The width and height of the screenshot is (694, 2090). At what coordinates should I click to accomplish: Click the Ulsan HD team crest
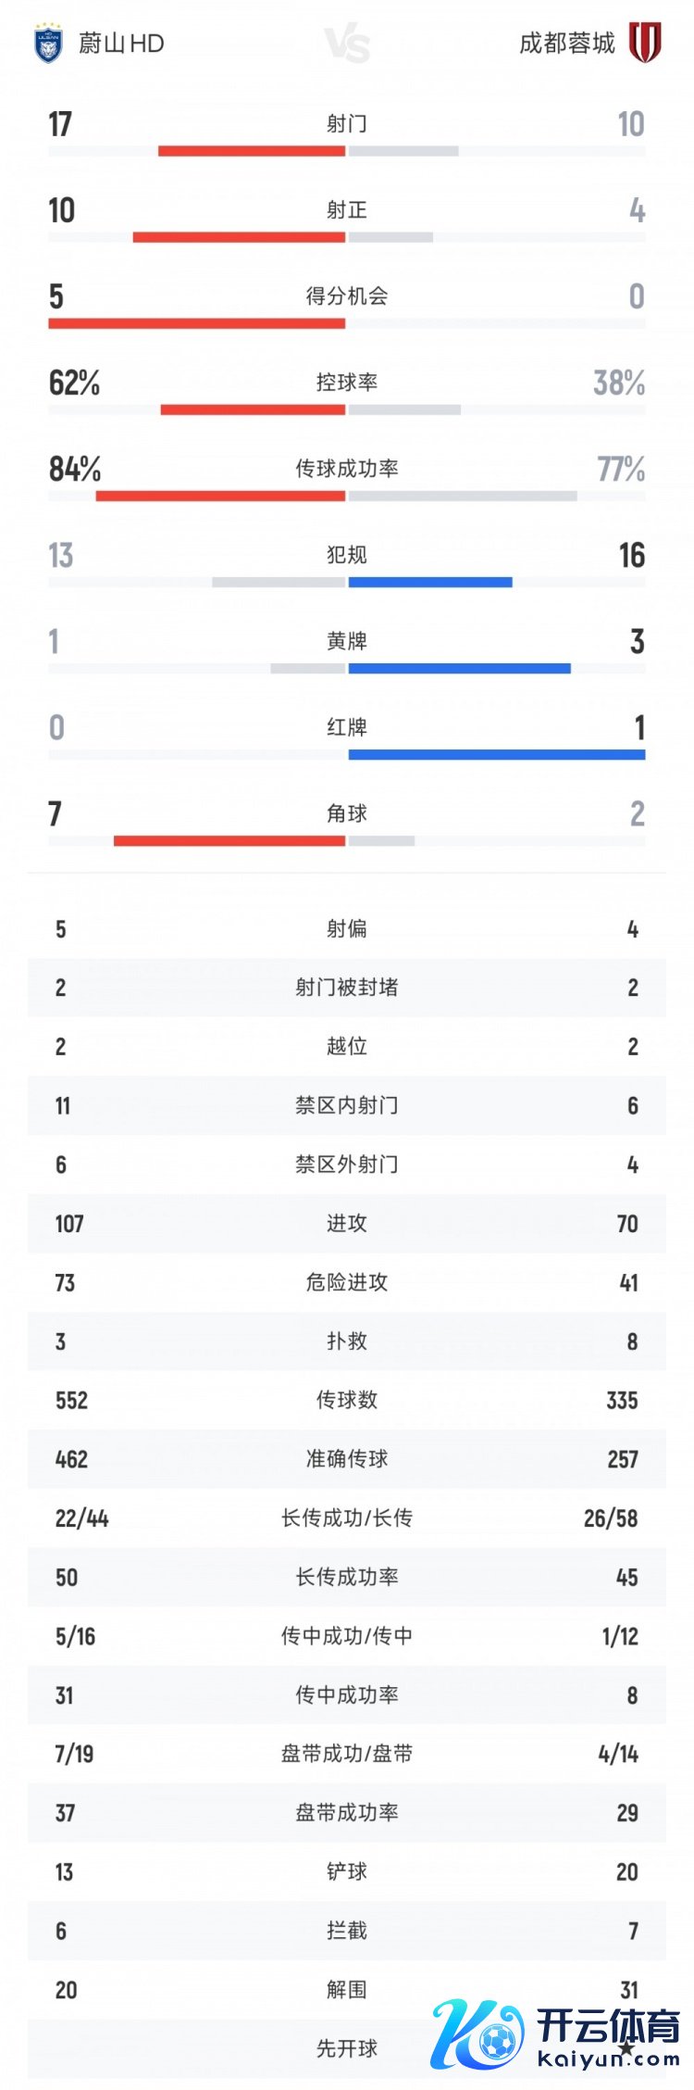coord(47,44)
